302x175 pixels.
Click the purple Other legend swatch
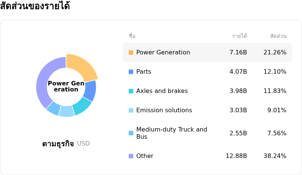[131, 156]
